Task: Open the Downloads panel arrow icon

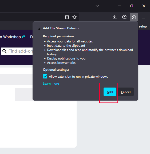Action: point(115,17)
